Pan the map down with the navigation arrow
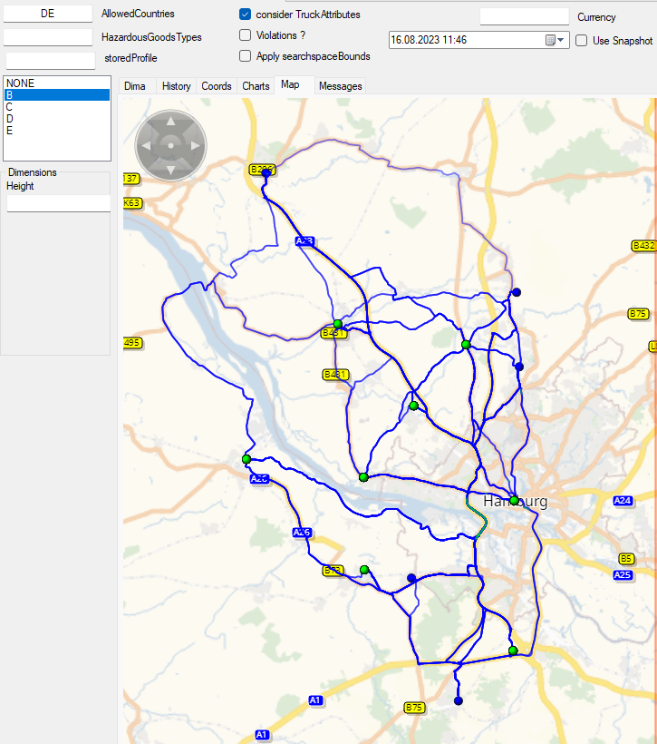Image resolution: width=657 pixels, height=744 pixels. coord(170,169)
